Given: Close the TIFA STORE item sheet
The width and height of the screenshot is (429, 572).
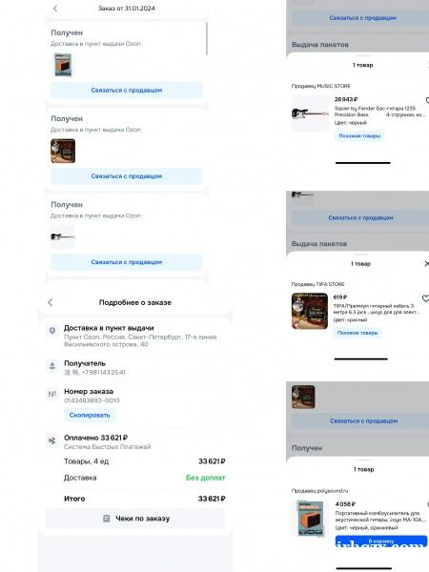Looking at the screenshot, I should coord(426,263).
